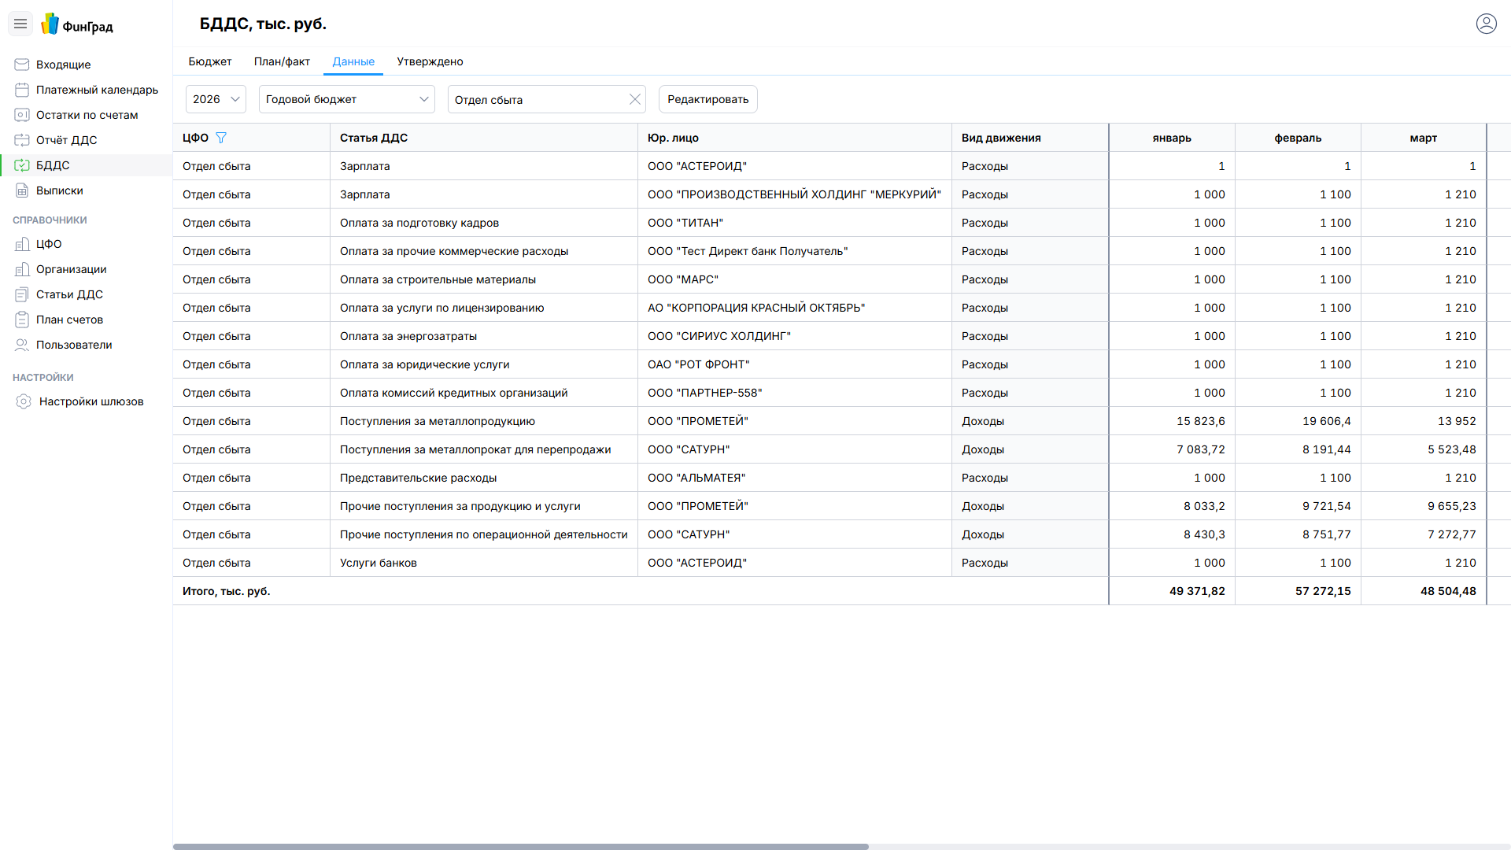Expand the 2026 year dropdown
Screen dimensions: 1511x850
[216, 99]
